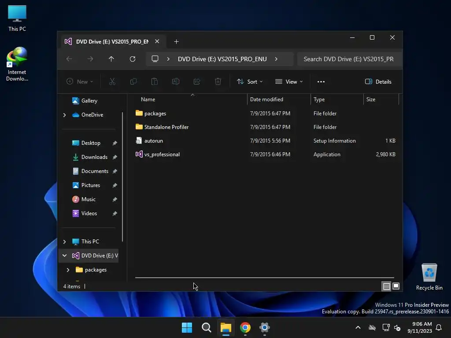Click DVD Drive (E:) VS2015_PRO_ENU breadcrumb
The image size is (451, 338).
click(222, 59)
